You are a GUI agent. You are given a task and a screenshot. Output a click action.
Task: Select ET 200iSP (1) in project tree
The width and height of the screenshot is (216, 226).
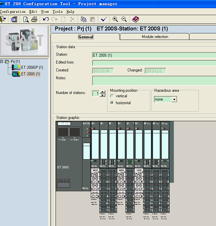click(x=32, y=67)
